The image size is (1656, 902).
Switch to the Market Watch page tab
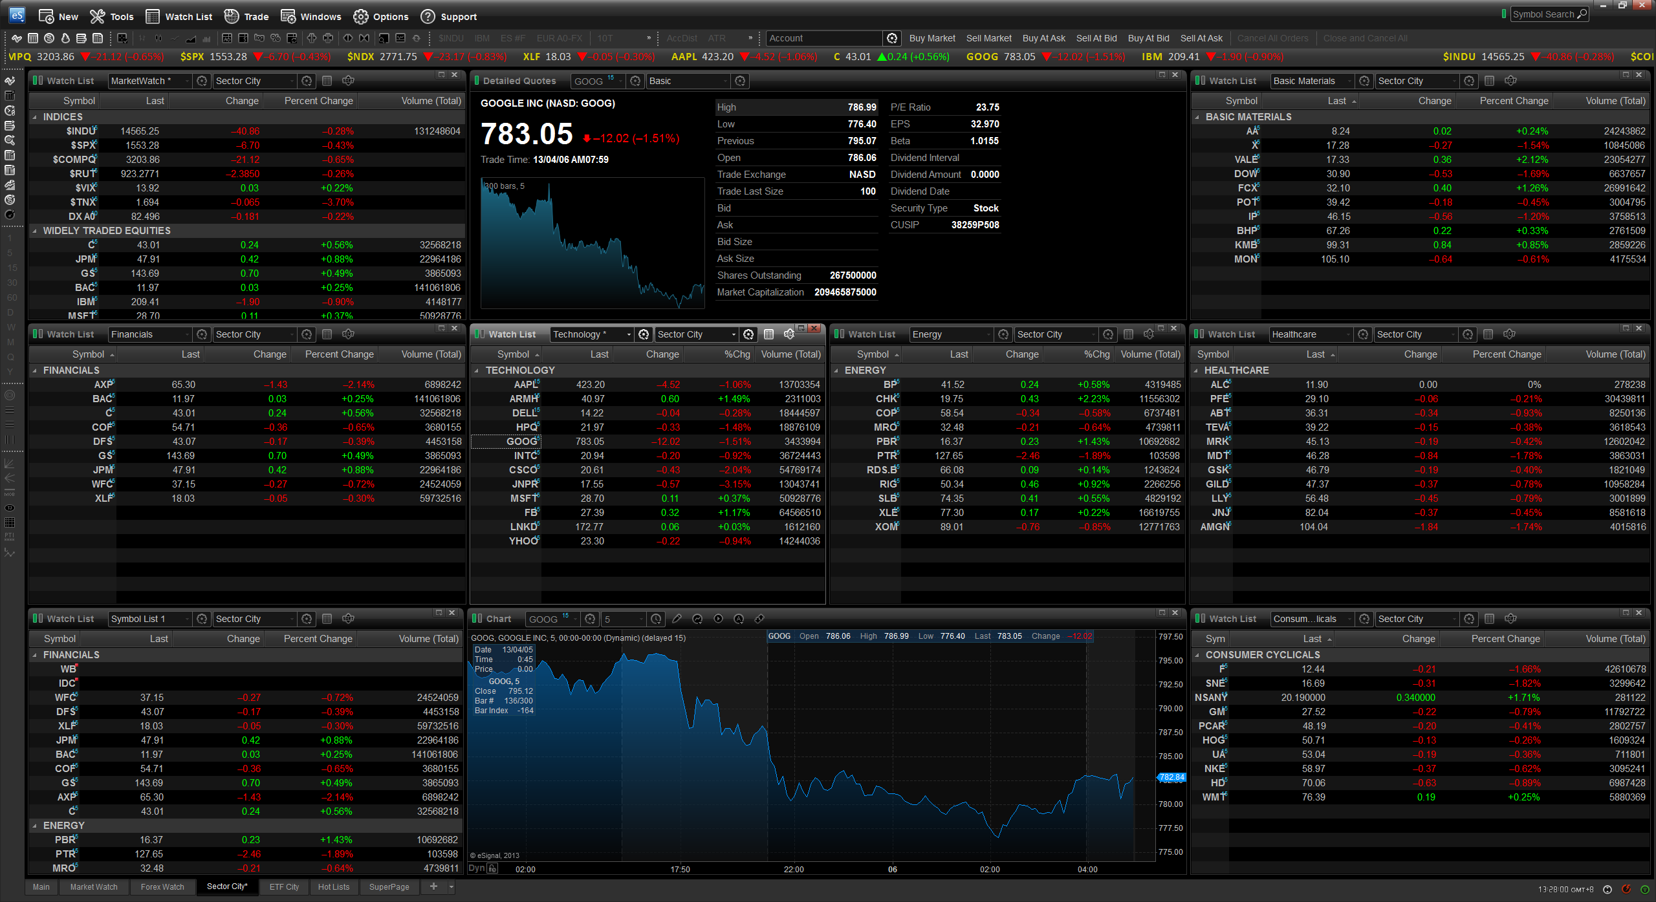point(94,886)
